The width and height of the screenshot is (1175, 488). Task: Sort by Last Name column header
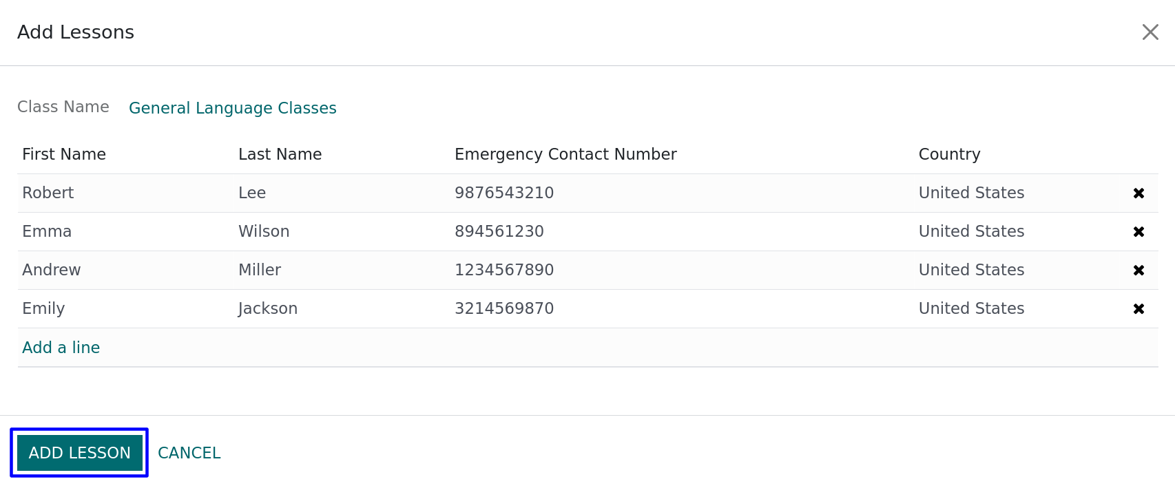click(x=280, y=154)
